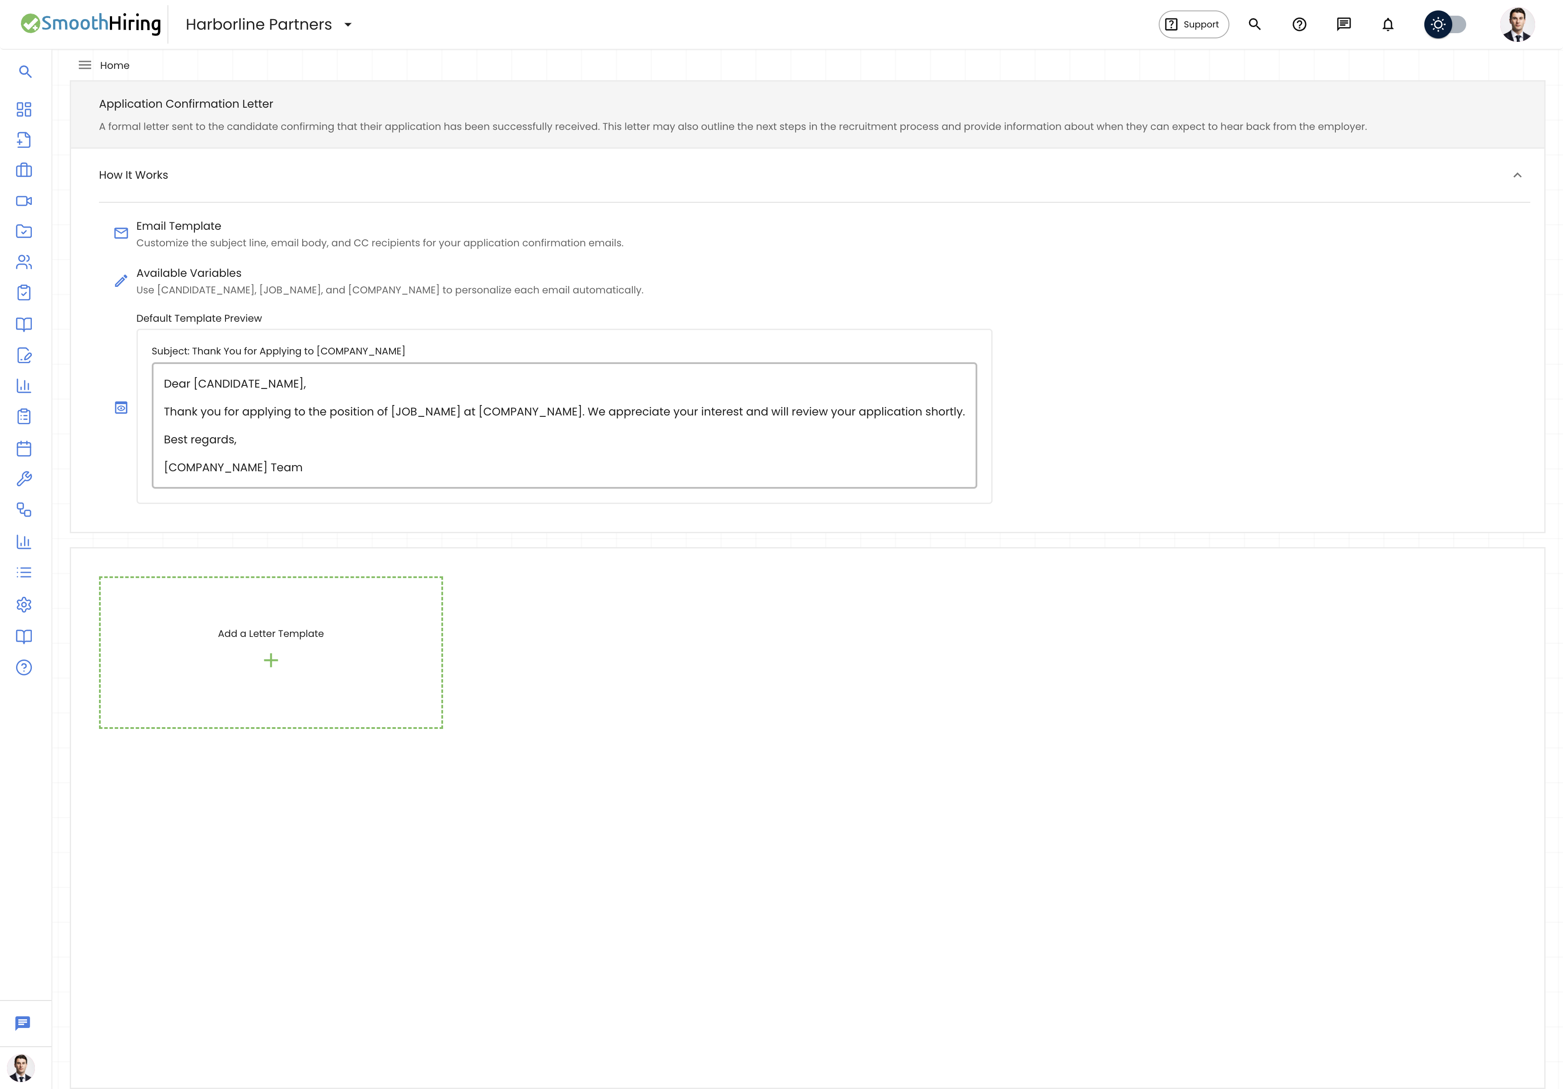Go to the Home breadcrumb
This screenshot has height=1089, width=1563.
click(114, 65)
